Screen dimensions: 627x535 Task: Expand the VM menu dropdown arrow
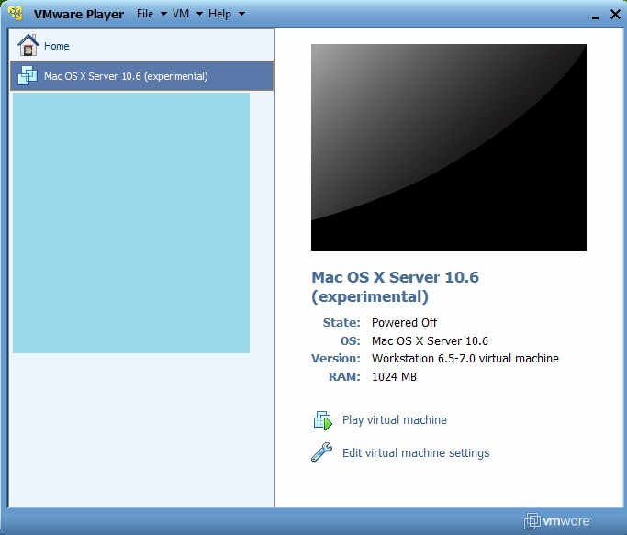(199, 14)
